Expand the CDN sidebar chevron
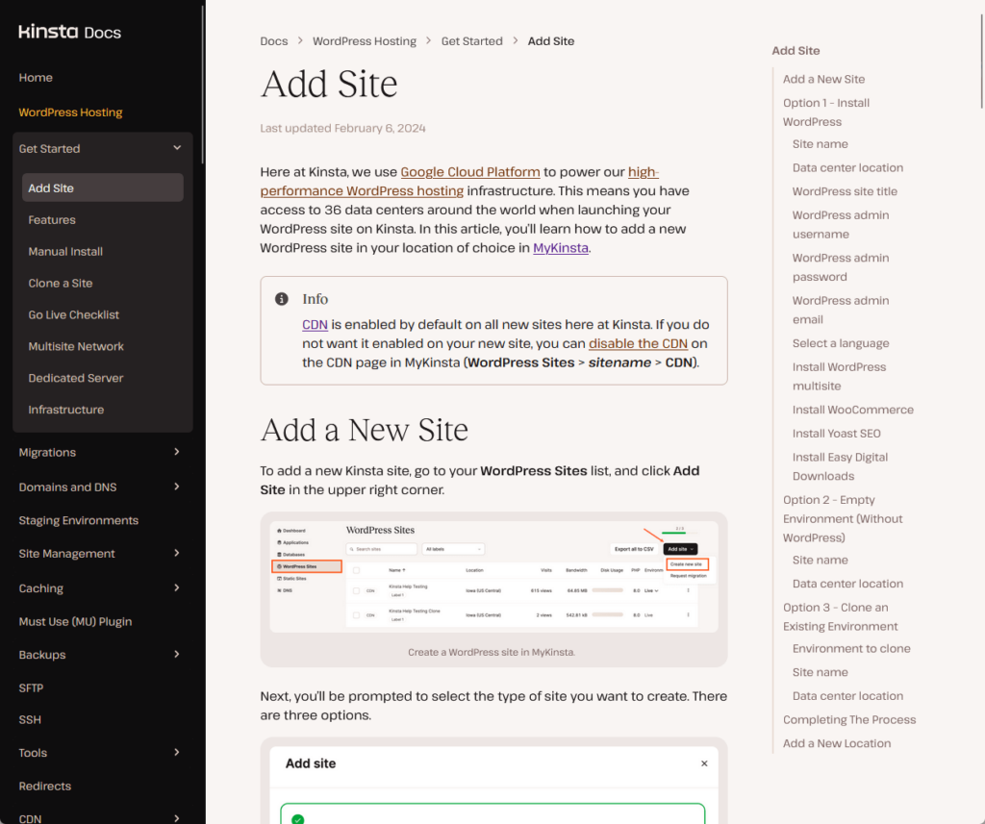Screen dimensions: 985x824 pyautogui.click(x=177, y=818)
